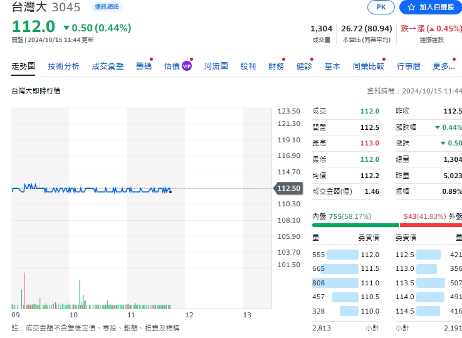Click the red 外盤 portion of ratio bar
Viewport: 462px width, 338px height.
coord(431,225)
